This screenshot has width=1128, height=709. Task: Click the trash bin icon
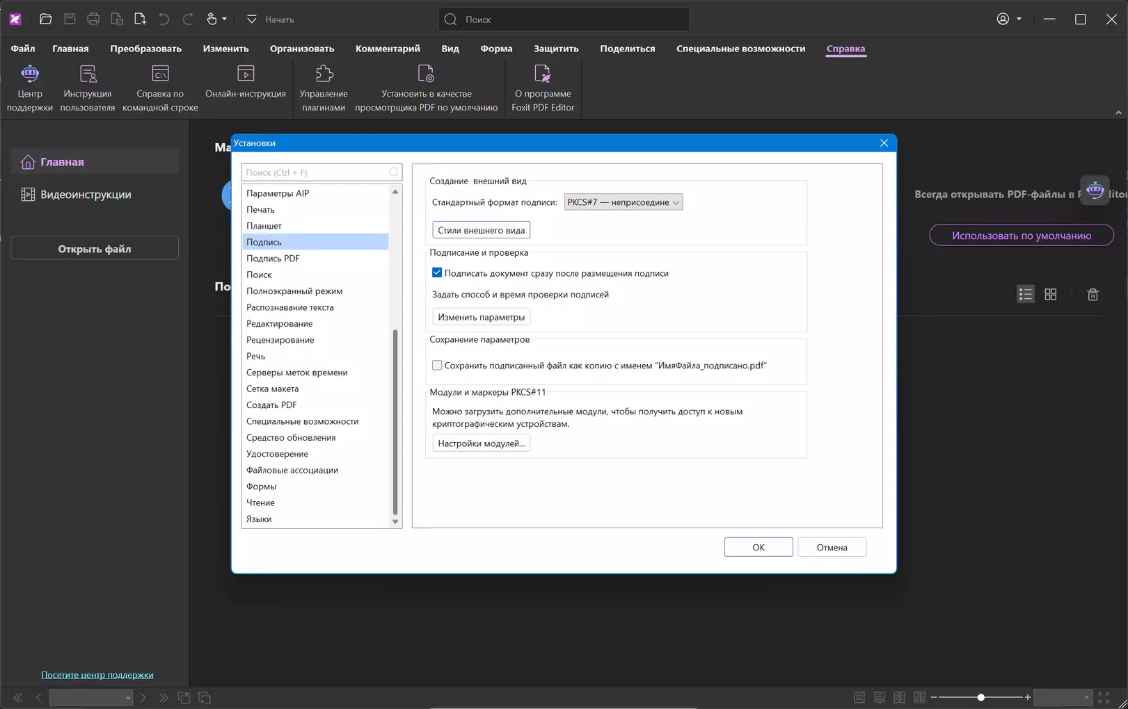[x=1093, y=295]
